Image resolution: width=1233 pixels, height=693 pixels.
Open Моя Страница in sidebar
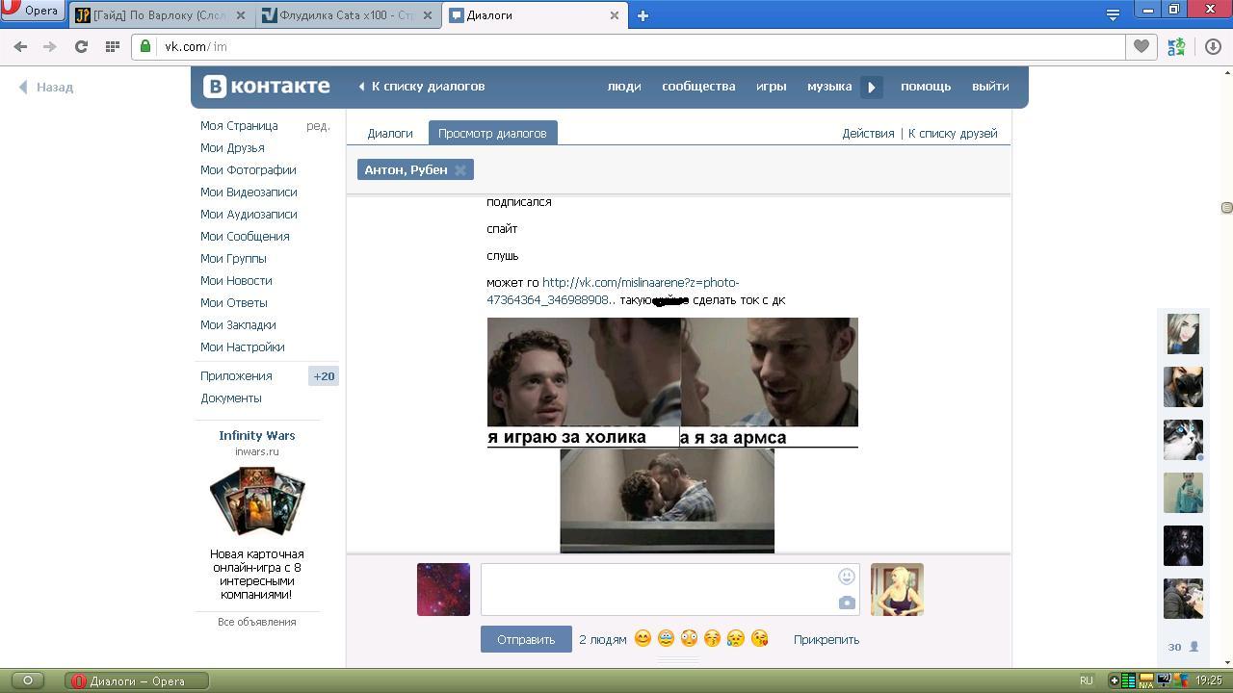click(x=239, y=126)
